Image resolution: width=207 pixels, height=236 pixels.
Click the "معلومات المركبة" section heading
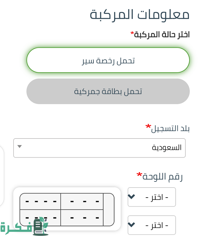pos(139,15)
